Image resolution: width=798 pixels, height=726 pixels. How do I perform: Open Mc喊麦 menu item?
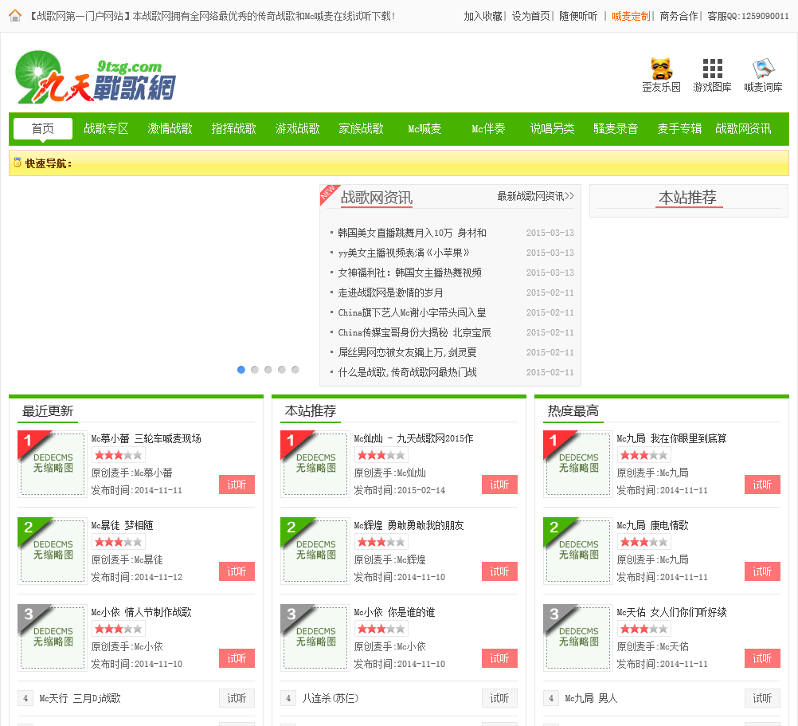point(424,128)
